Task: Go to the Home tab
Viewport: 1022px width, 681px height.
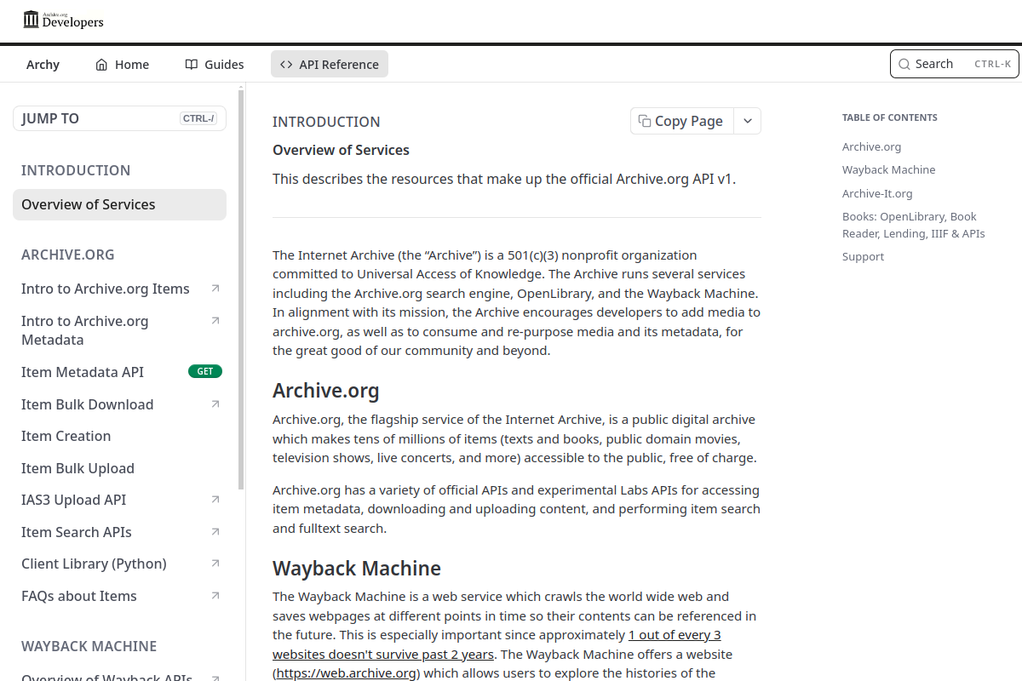Action: pyautogui.click(x=122, y=65)
